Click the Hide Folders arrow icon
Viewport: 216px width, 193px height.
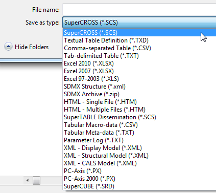(8, 47)
